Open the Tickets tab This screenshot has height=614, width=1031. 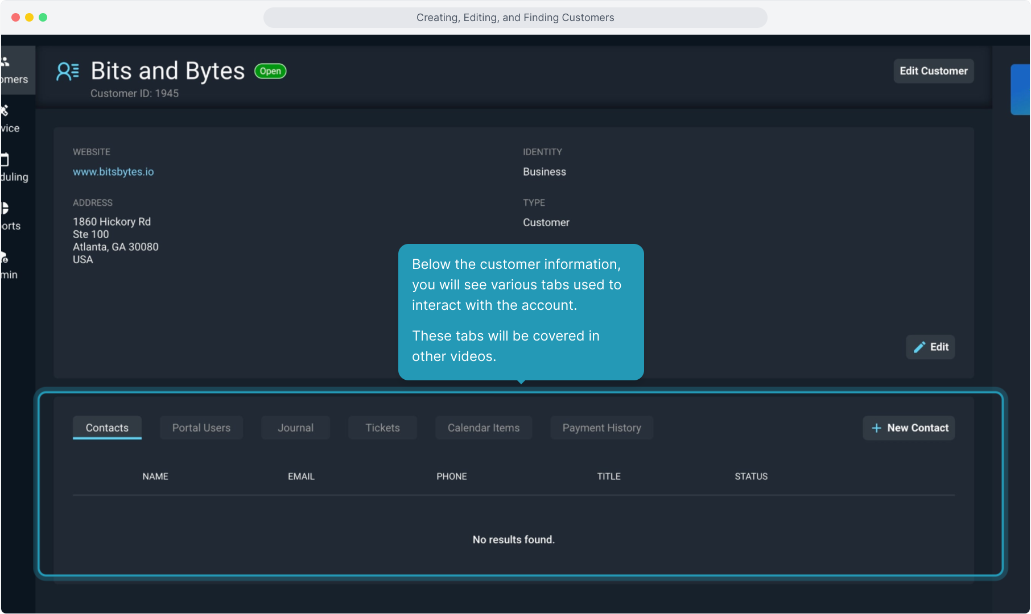pos(382,428)
